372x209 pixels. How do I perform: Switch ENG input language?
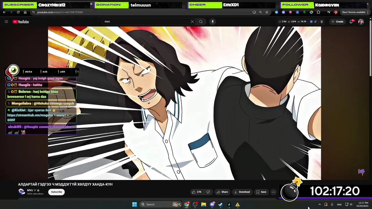pyautogui.click(x=339, y=204)
